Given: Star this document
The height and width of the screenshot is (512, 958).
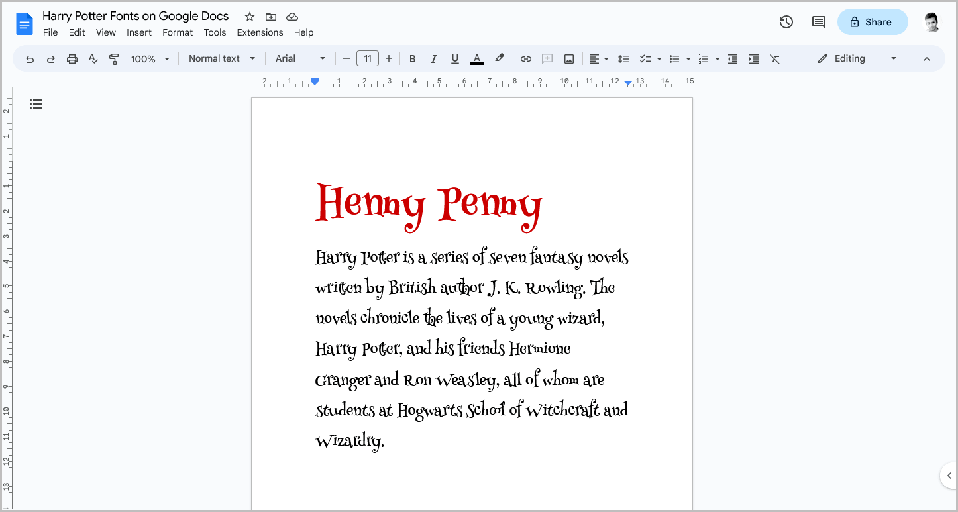Looking at the screenshot, I should (x=249, y=16).
